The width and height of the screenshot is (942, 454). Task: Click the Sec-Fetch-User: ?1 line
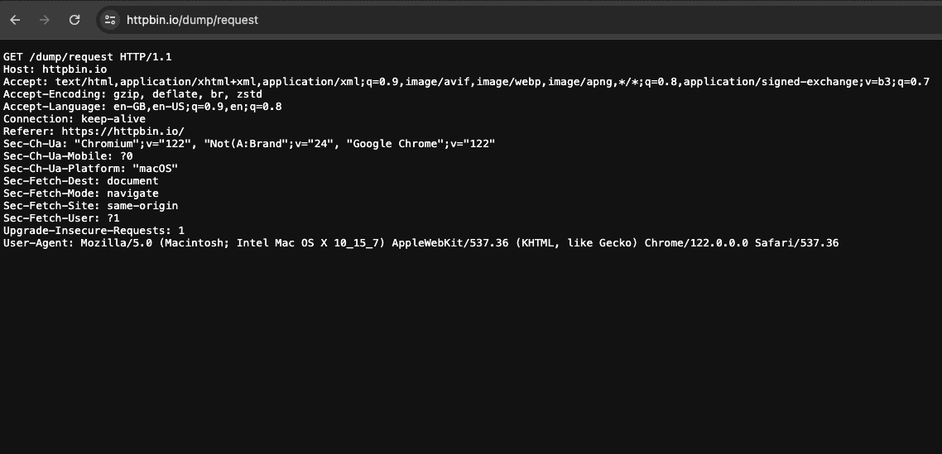pyautogui.click(x=61, y=218)
